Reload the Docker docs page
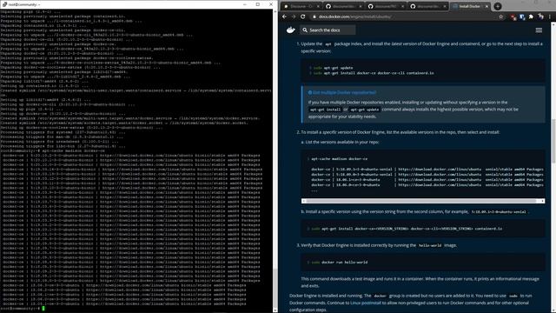Image resolution: width=556 pixels, height=313 pixels. 302,17
